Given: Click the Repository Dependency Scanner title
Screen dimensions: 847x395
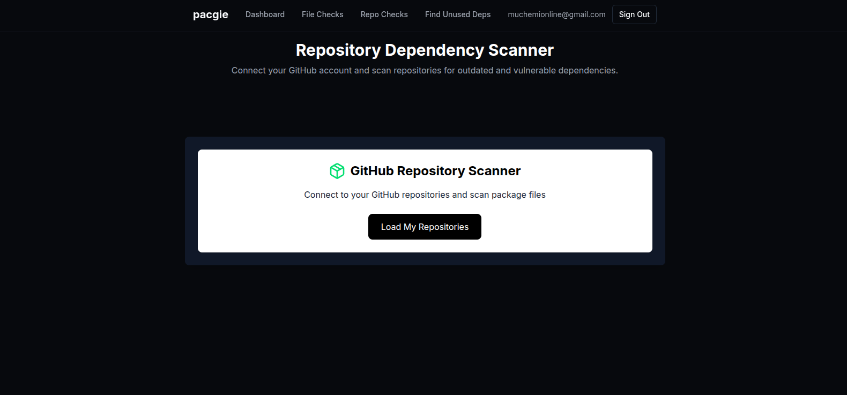Looking at the screenshot, I should point(425,50).
